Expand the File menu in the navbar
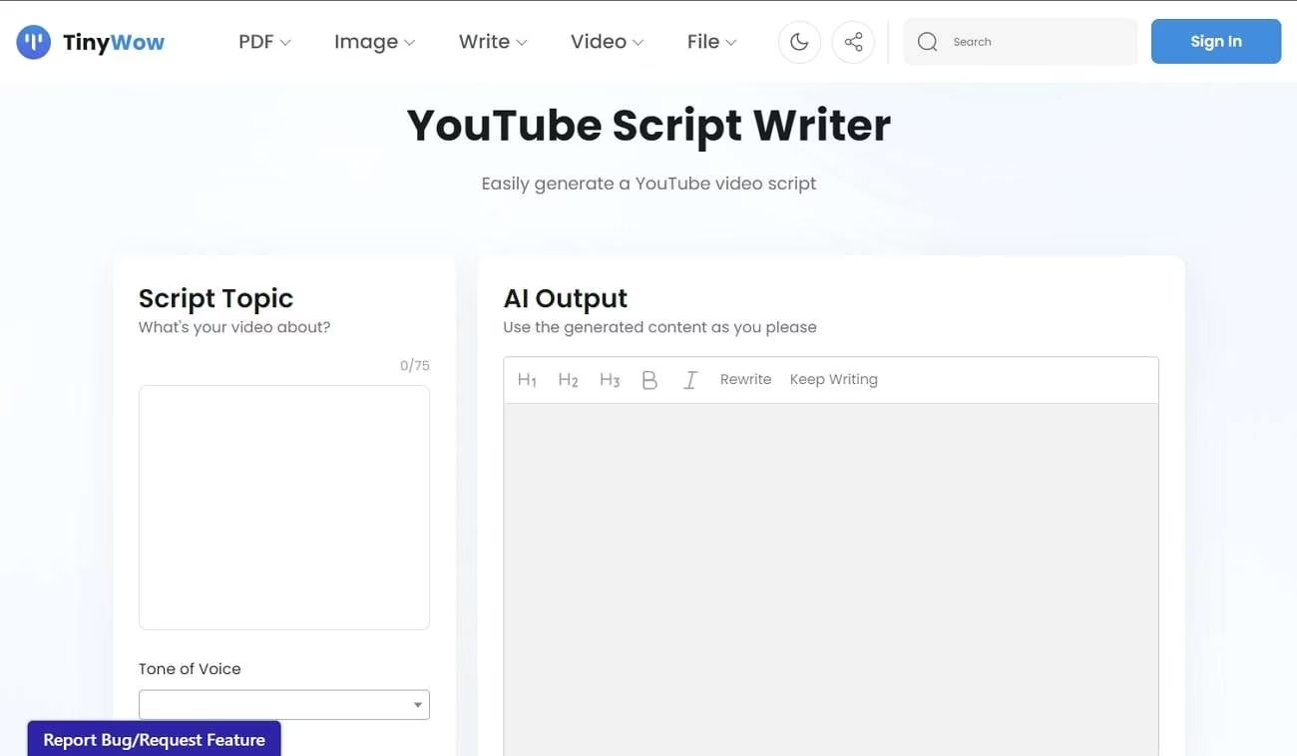The height and width of the screenshot is (756, 1297). click(711, 42)
